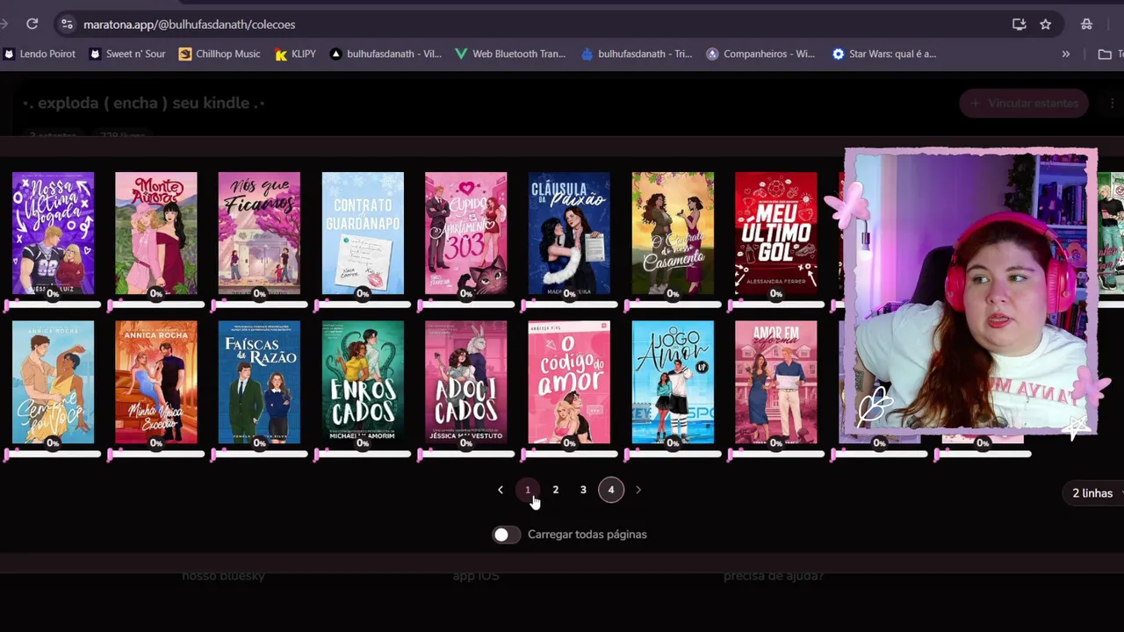Open the Amor em Reforma book cover
This screenshot has height=632, width=1124.
(776, 382)
